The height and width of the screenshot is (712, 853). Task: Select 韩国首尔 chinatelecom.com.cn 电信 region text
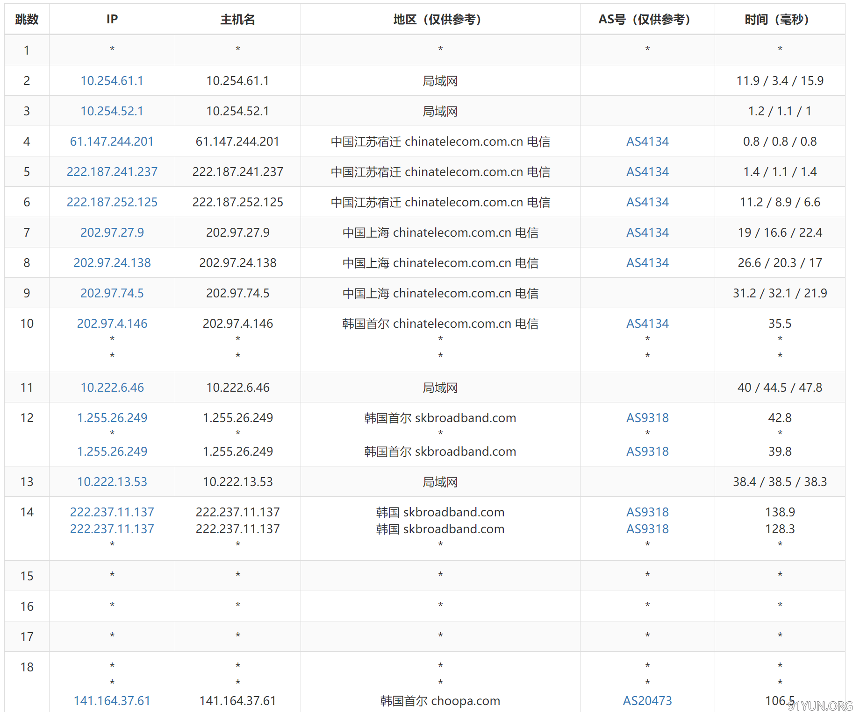[440, 324]
